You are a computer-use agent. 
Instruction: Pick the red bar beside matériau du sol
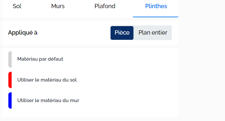10,80
